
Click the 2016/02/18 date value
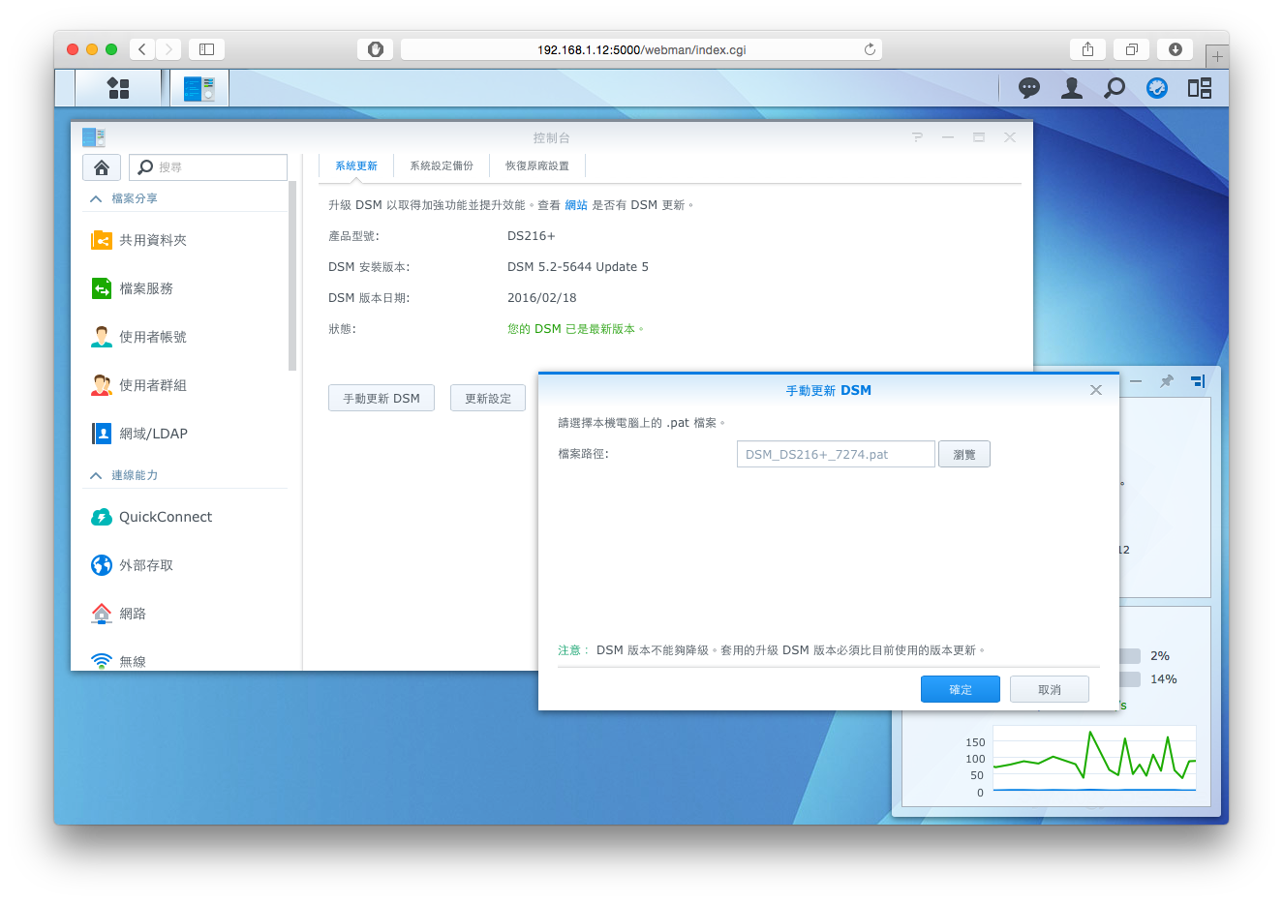pyautogui.click(x=542, y=298)
